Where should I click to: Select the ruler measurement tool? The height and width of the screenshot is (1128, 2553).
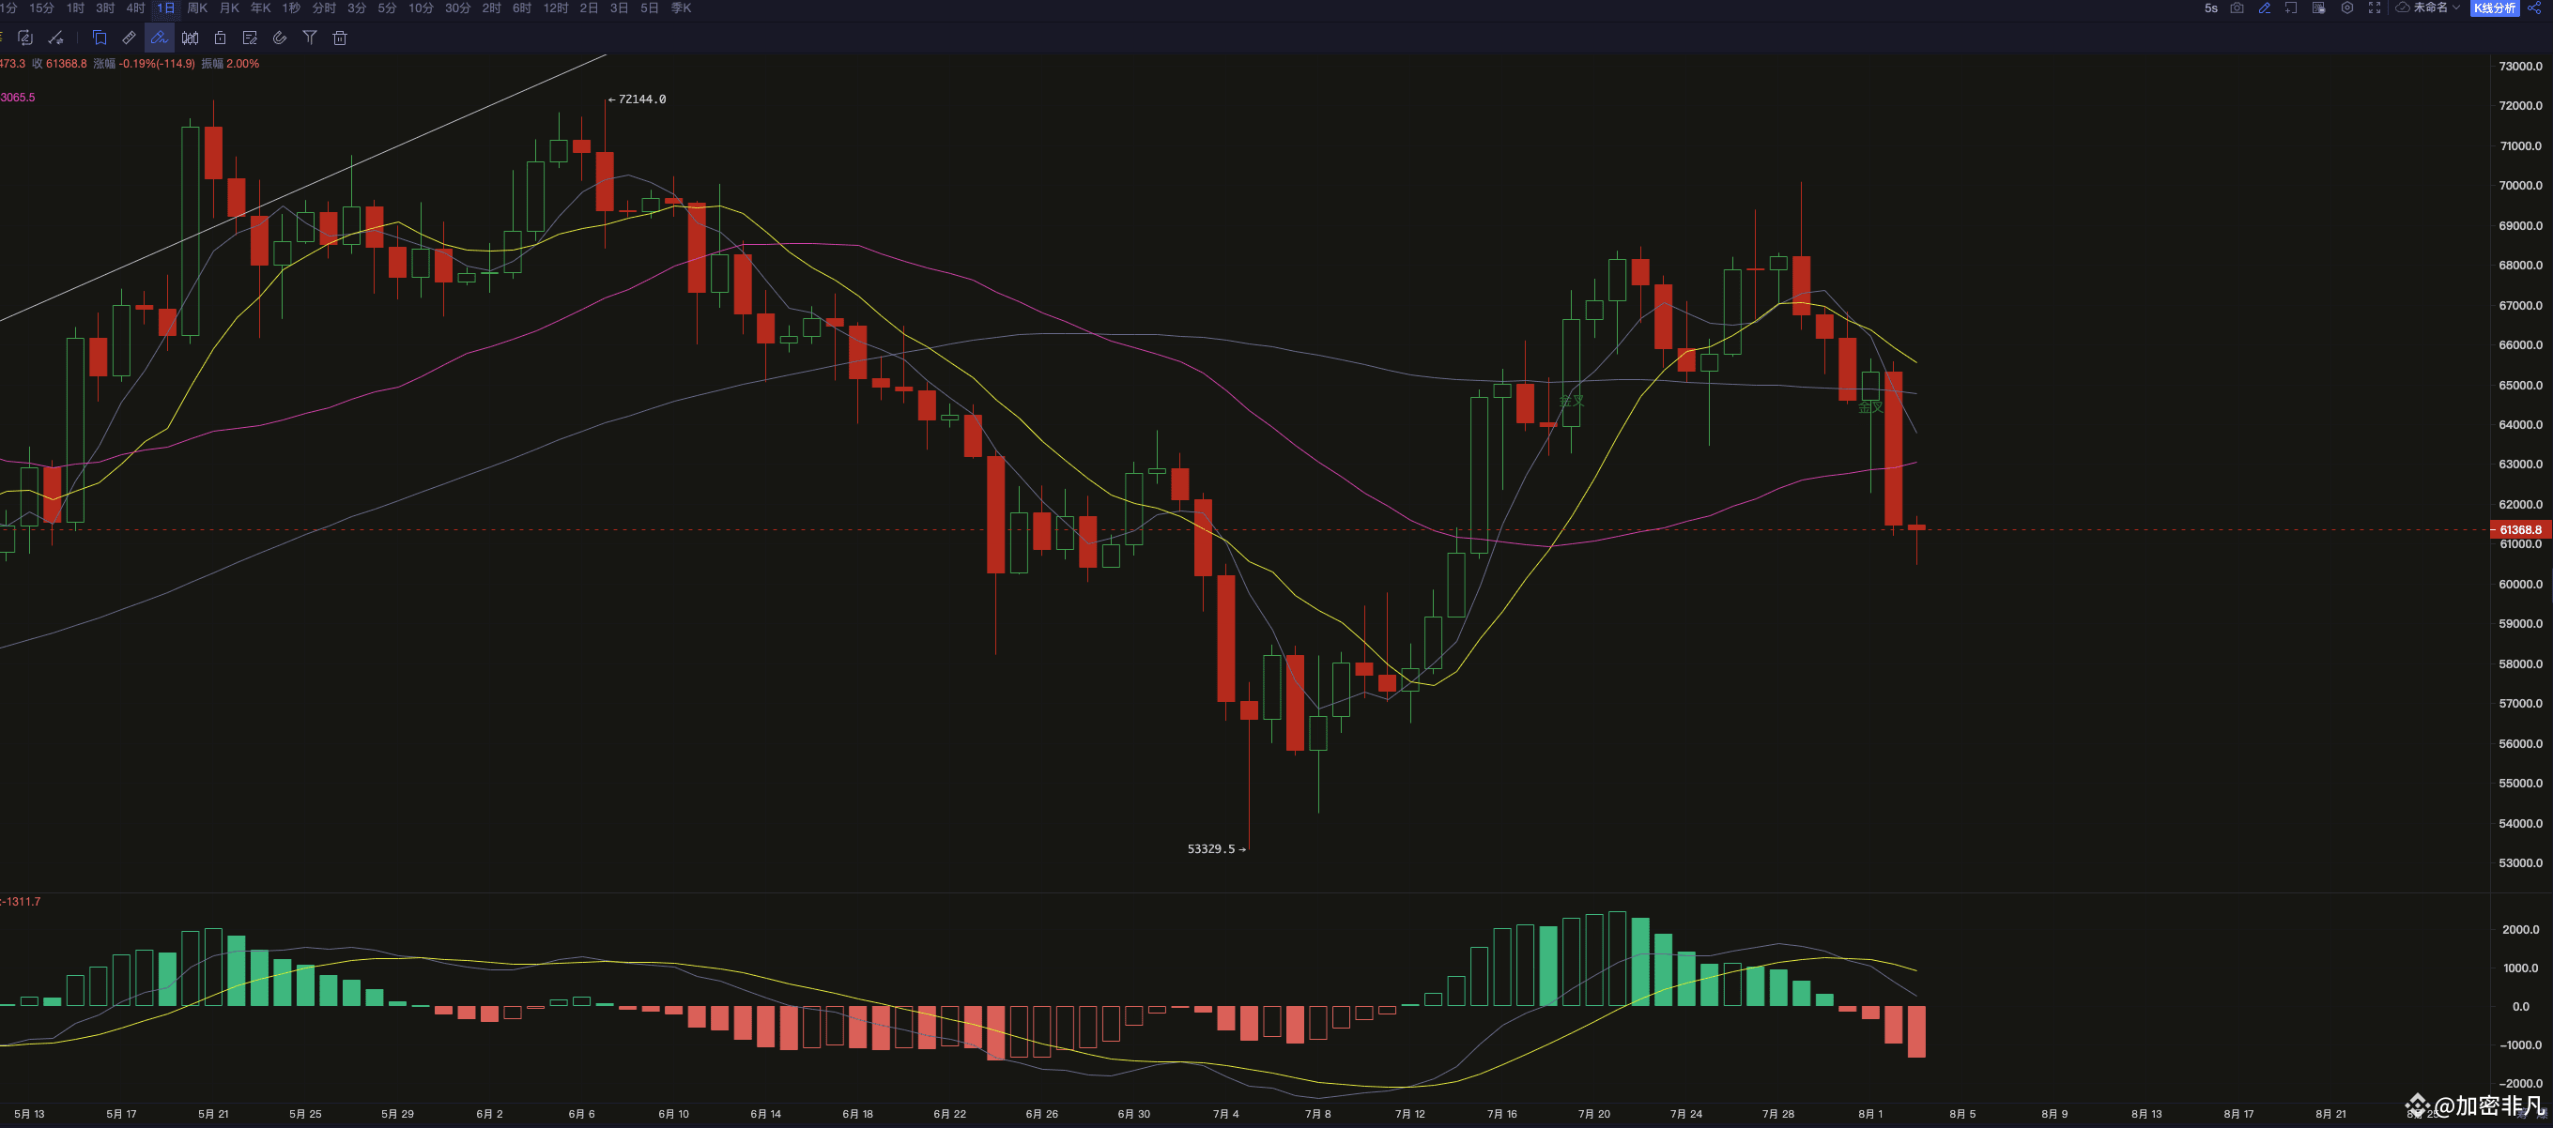click(x=129, y=38)
